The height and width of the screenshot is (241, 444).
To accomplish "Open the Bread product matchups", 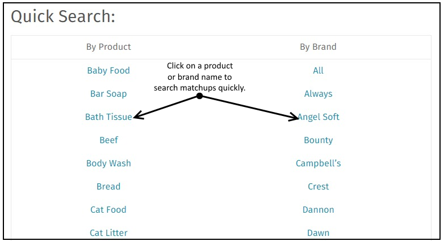I will point(108,186).
